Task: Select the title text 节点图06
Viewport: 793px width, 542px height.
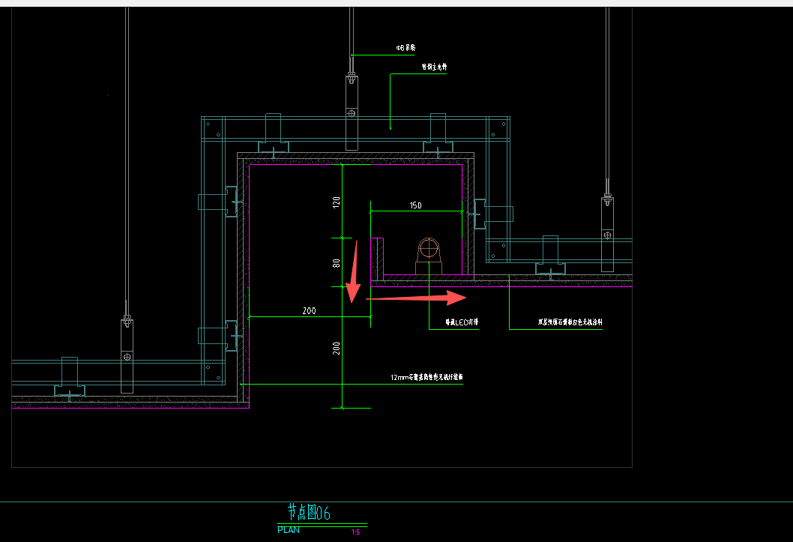Action: point(309,512)
